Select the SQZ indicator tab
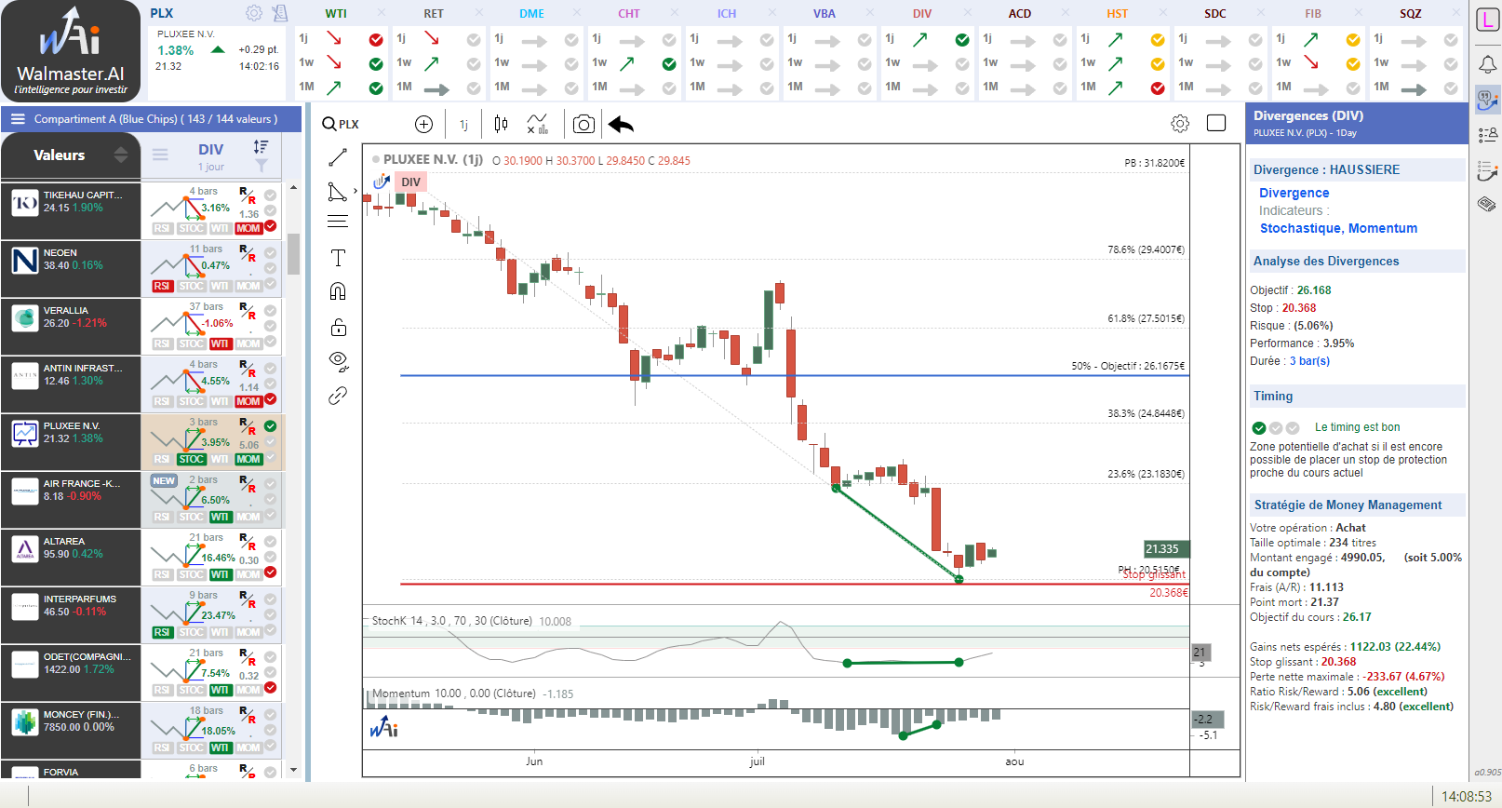The image size is (1502, 808). pos(1410,14)
